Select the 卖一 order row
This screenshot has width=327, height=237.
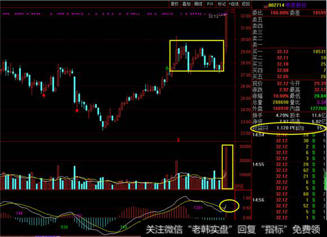(289, 45)
